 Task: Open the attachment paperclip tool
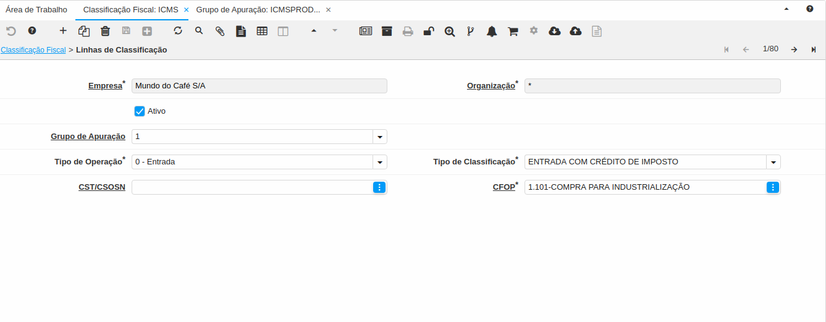point(220,31)
